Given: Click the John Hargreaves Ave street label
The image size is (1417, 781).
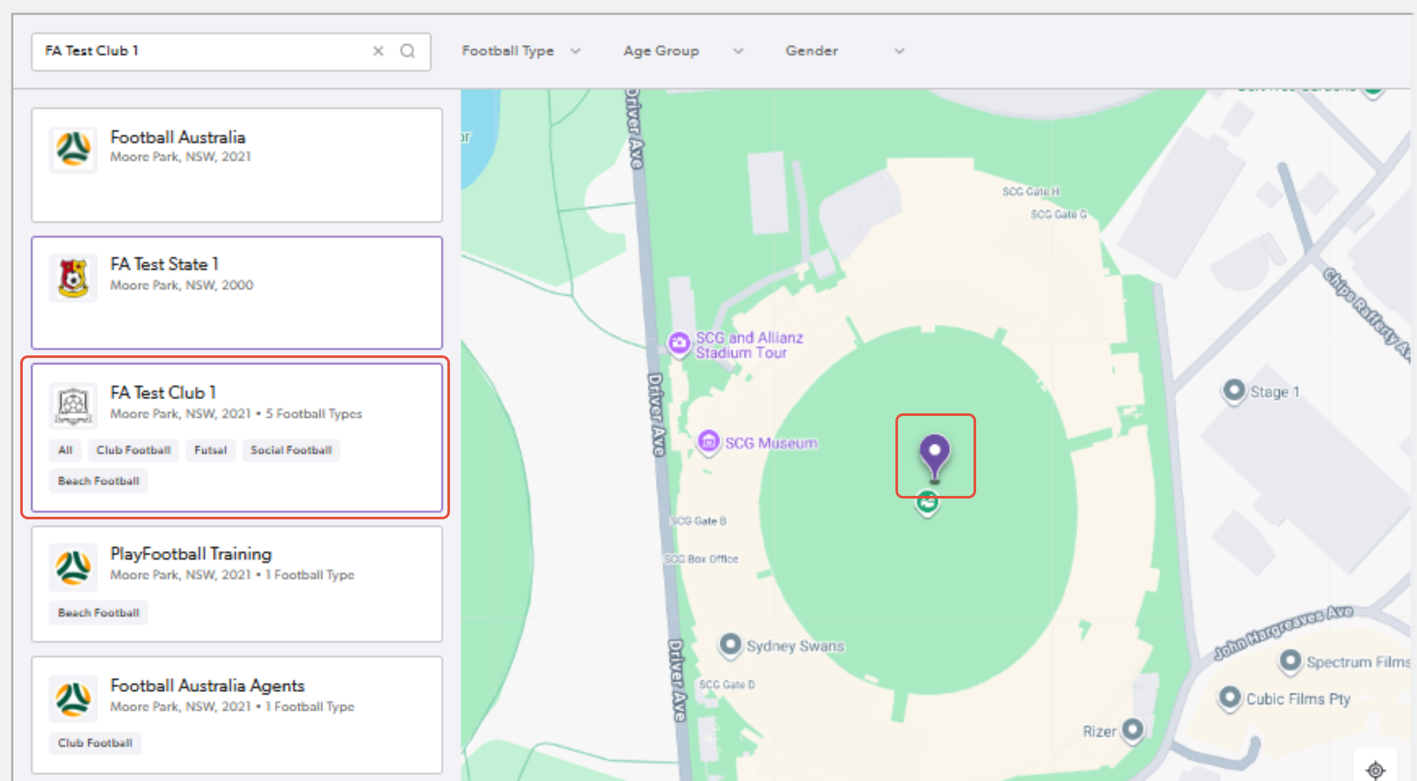Looking at the screenshot, I should 1284,632.
